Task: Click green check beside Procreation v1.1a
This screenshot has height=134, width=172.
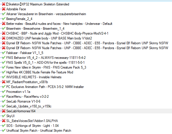Action: pyautogui.click(x=3, y=92)
